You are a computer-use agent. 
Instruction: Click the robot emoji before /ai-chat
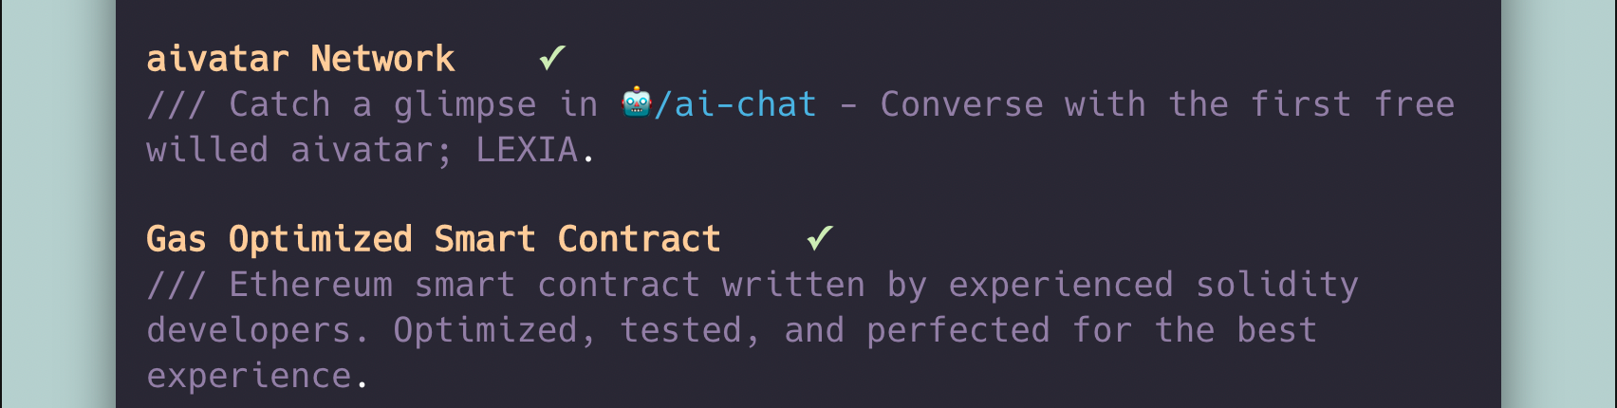tap(636, 102)
